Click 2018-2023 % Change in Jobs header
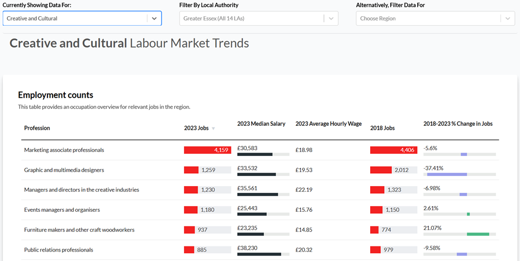Viewport: 520px width, 261px height. 457,124
